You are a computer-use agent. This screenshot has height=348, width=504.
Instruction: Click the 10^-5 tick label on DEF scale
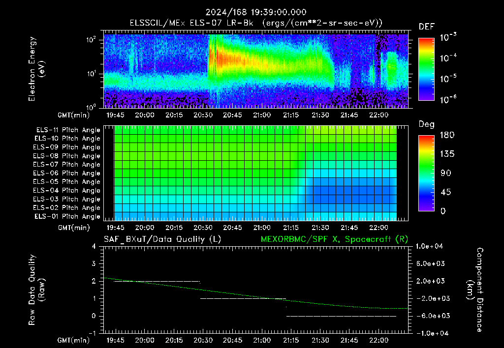click(x=448, y=78)
